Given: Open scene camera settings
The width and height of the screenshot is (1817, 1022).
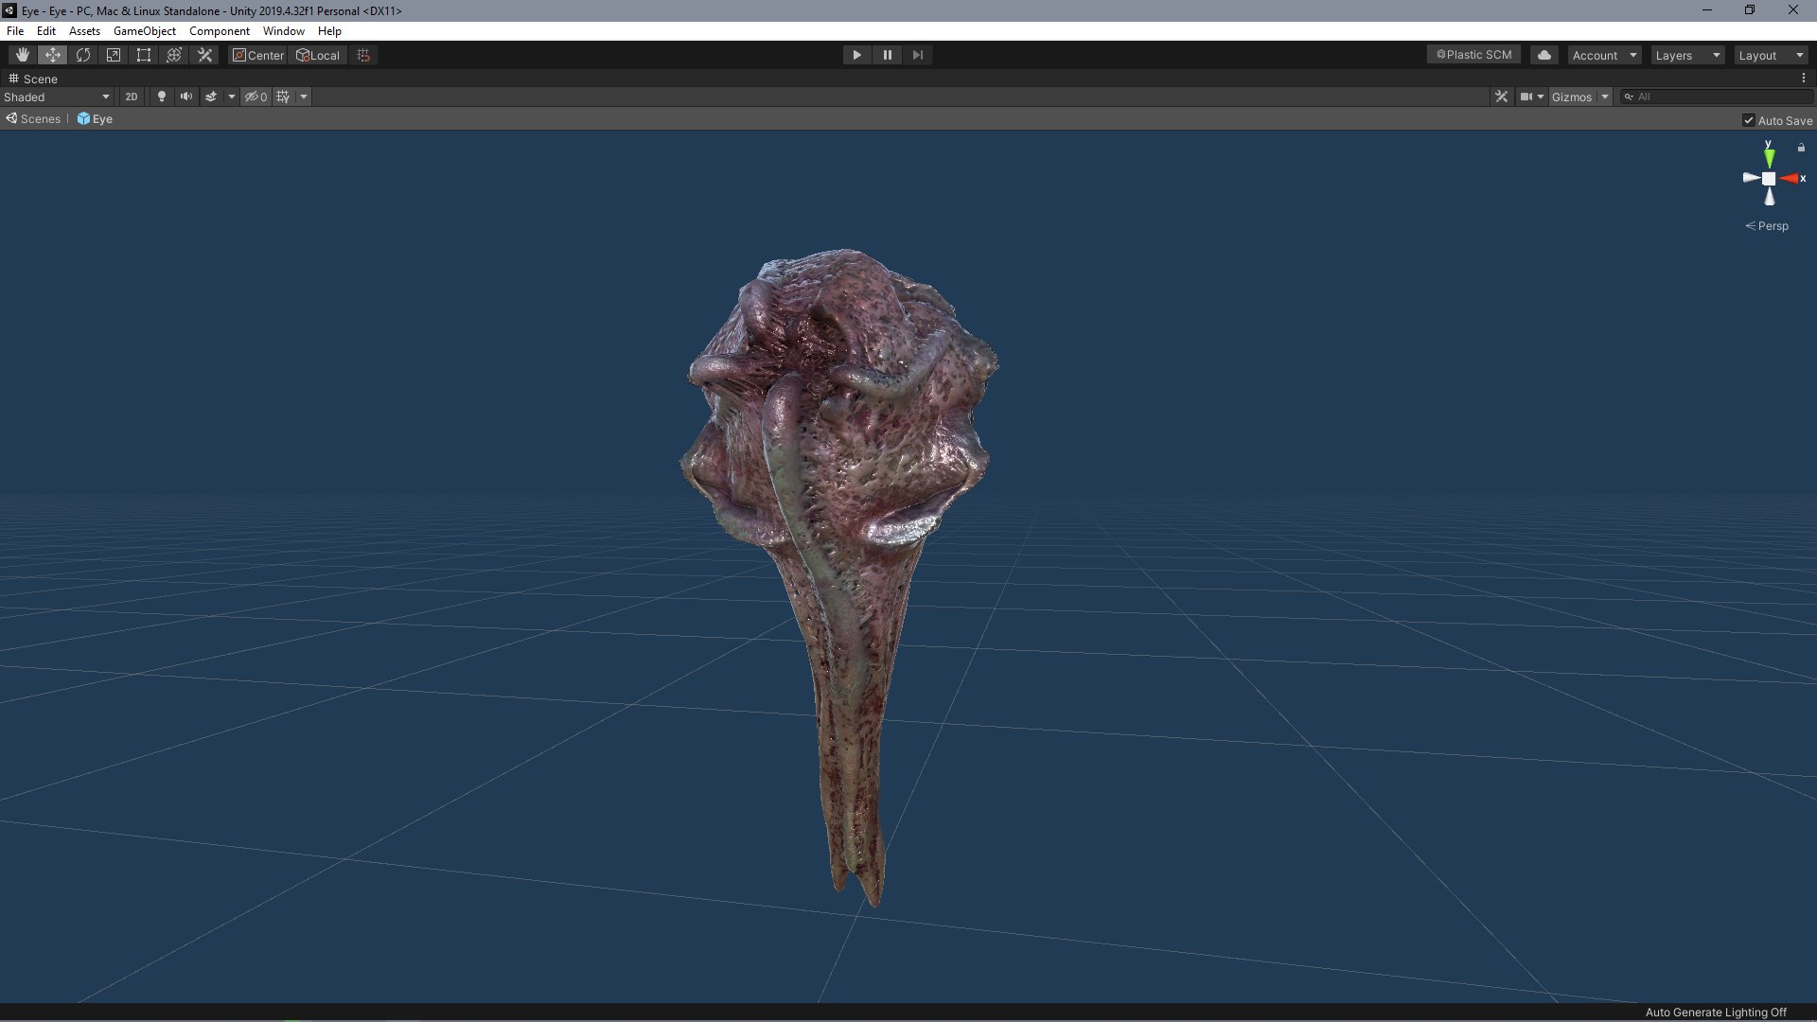Looking at the screenshot, I should (1531, 97).
